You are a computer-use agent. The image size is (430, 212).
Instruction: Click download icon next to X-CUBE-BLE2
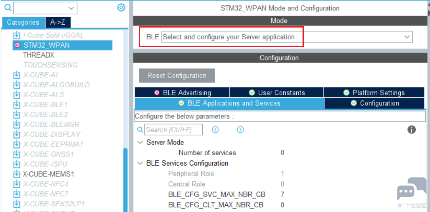(17, 114)
